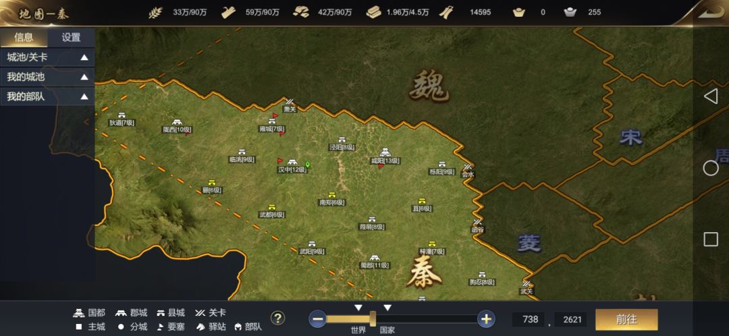Click the 狄道[7级] city label
Image resolution: width=729 pixels, height=336 pixels.
coord(122,123)
